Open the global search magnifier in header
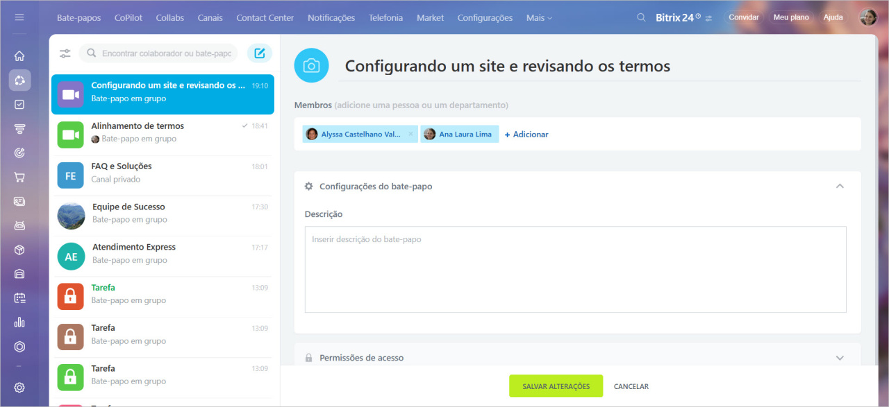Viewport: 889px width, 407px height. [641, 17]
